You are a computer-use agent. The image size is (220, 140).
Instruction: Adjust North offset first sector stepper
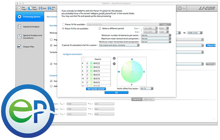tap(152, 89)
